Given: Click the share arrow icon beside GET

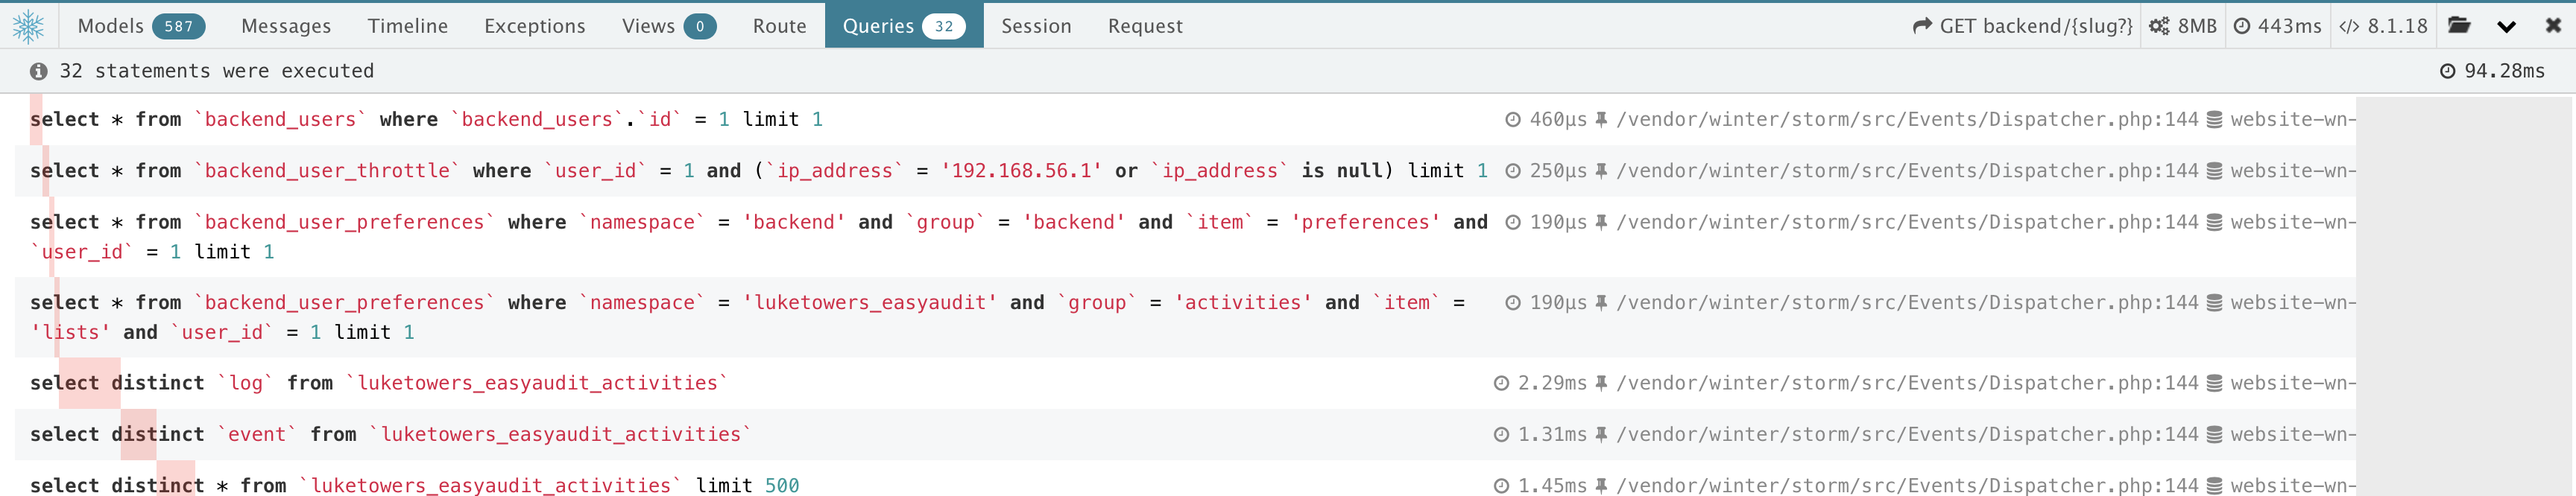Looking at the screenshot, I should point(1922,26).
